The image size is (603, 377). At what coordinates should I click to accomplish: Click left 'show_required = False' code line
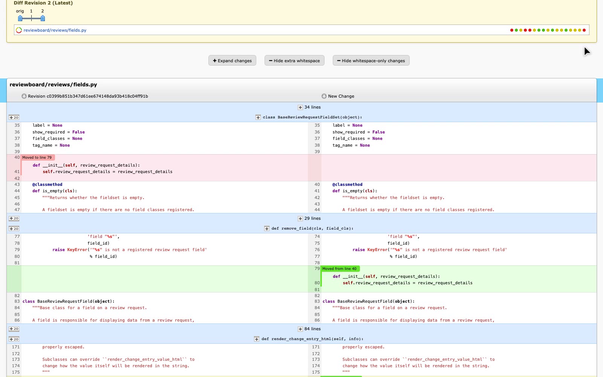tap(58, 132)
